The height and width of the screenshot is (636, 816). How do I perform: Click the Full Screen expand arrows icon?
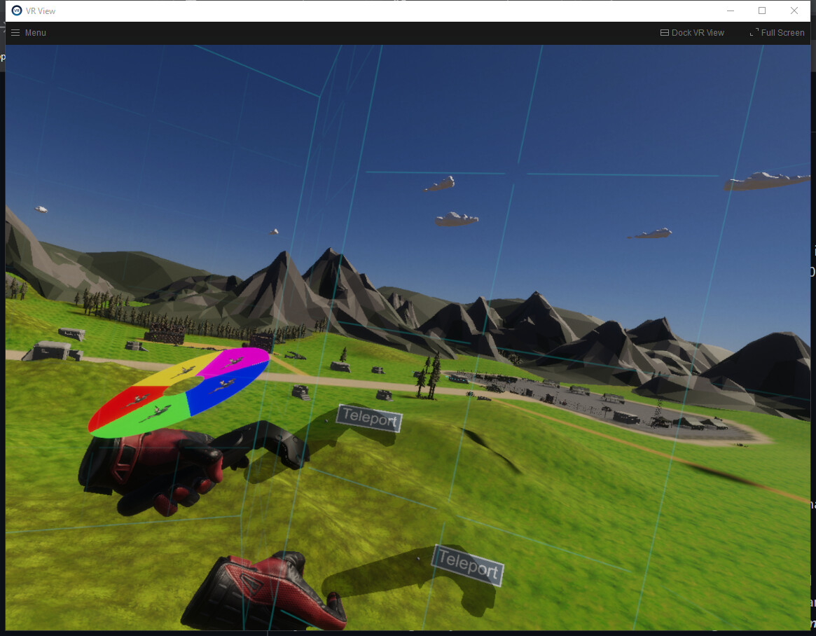754,32
